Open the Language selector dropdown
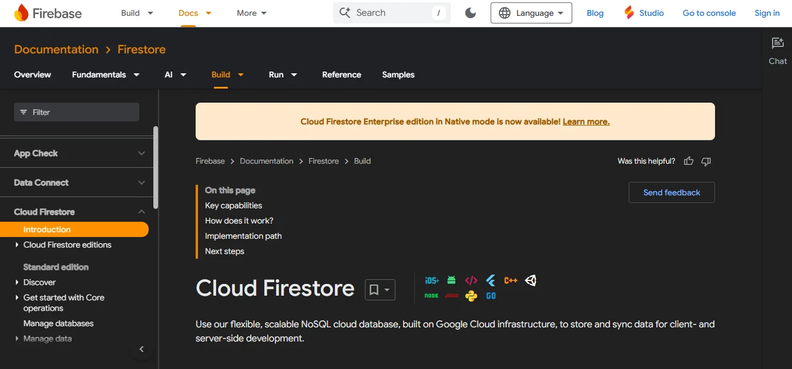 coord(531,12)
